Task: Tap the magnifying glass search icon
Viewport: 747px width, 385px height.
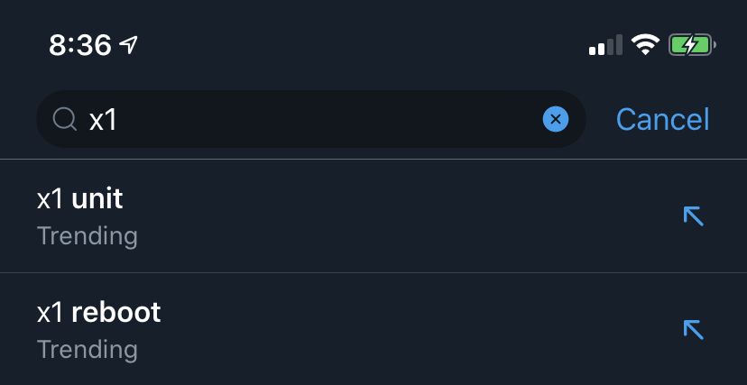Action: 64,119
